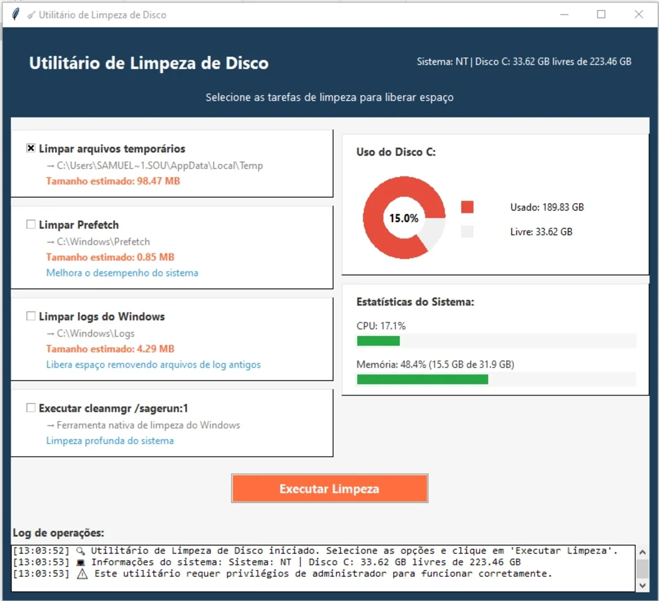This screenshot has width=659, height=601.
Task: Click the CPU usage progress bar
Action: pyautogui.click(x=496, y=341)
